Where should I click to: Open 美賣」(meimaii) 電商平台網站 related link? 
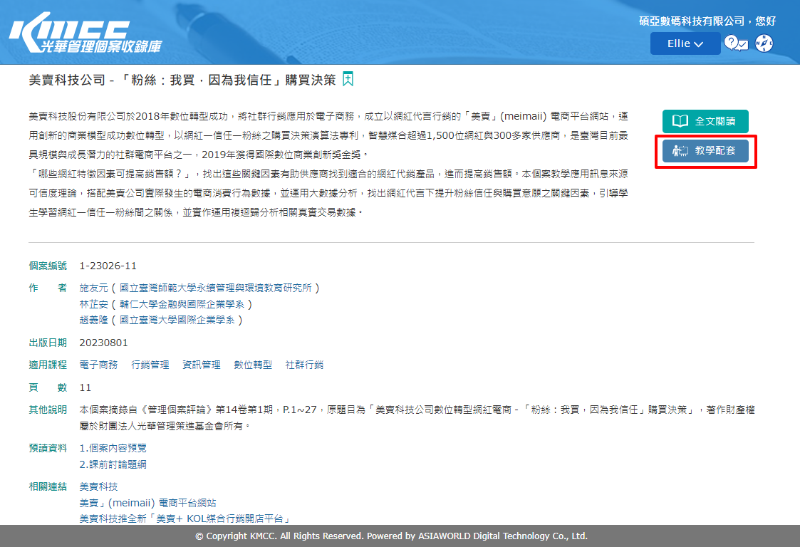[147, 503]
